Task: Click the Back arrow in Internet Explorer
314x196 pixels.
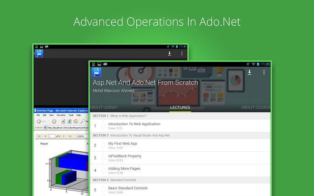Action: (x=39, y=121)
